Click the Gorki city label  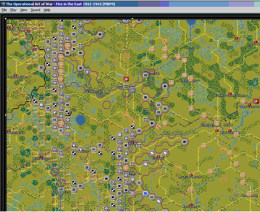[158, 158]
